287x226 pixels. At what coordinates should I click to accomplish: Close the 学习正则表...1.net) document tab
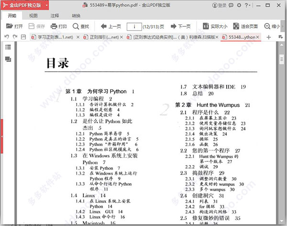pyautogui.click(x=78, y=37)
